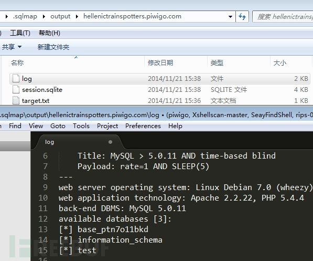Click hellenictrainspotters.piwigo.com in address bar
Screen dimensions: 313x261
pos(132,16)
